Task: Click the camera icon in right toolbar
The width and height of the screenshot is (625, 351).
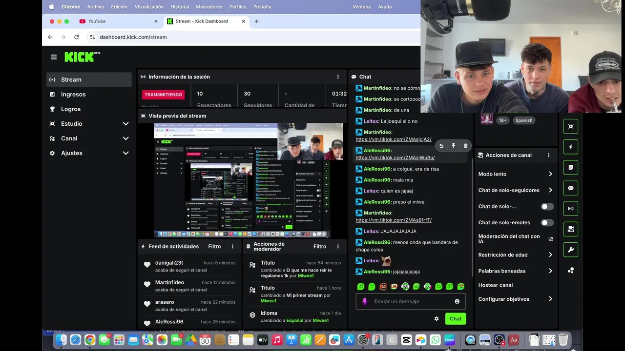Action: [x=571, y=229]
